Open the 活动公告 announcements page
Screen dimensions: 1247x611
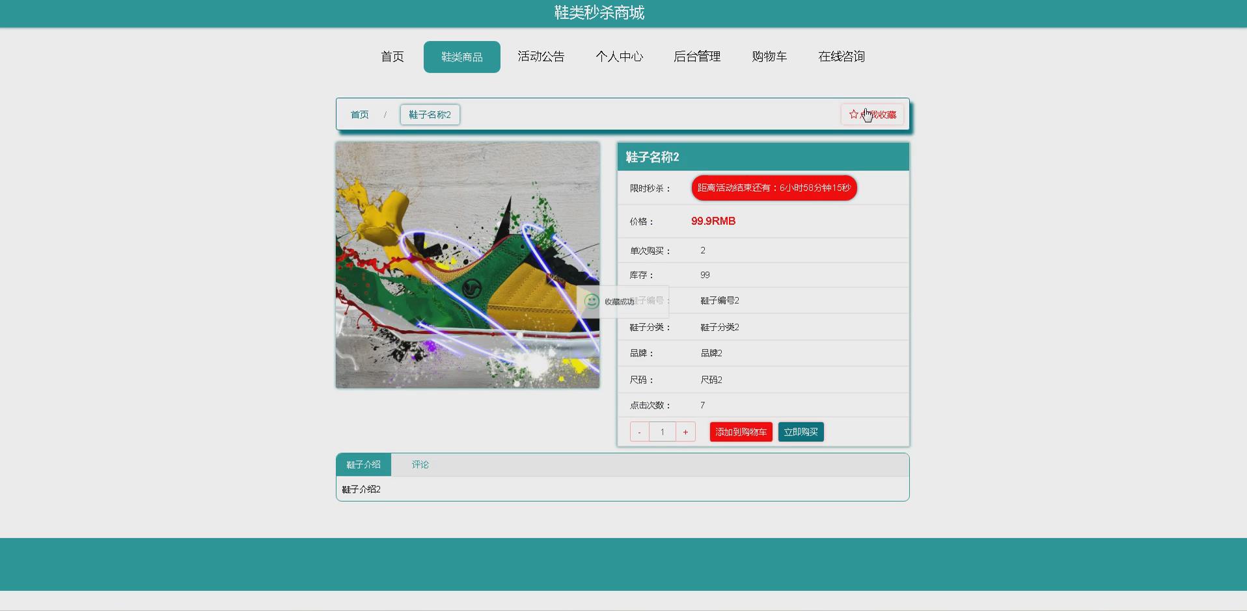[x=540, y=57]
